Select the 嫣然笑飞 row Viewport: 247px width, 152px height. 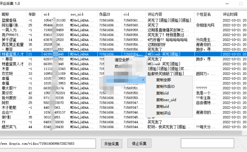123,127
